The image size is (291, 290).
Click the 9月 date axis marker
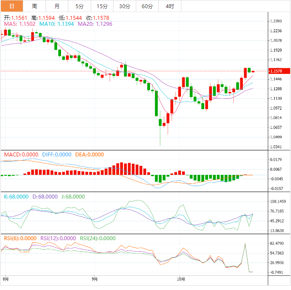(95, 279)
